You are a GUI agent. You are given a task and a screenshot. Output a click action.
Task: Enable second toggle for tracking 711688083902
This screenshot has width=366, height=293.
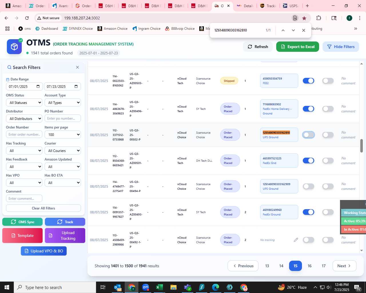pyautogui.click(x=328, y=109)
